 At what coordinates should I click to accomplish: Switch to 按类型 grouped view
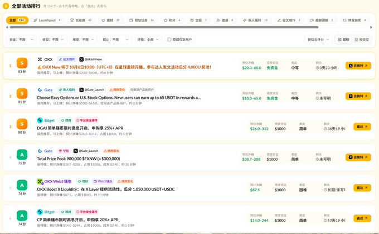(362, 39)
